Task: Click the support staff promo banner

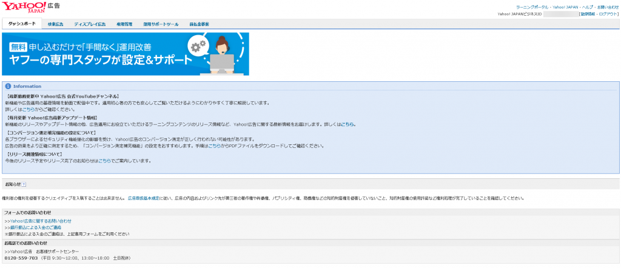Action: (x=126, y=54)
